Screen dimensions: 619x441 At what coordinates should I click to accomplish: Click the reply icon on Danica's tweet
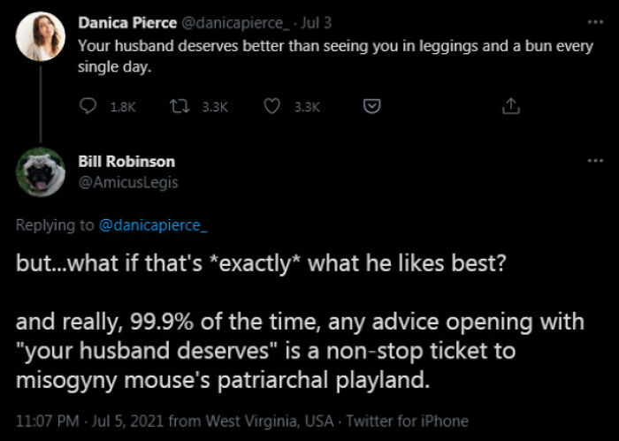pyautogui.click(x=88, y=107)
